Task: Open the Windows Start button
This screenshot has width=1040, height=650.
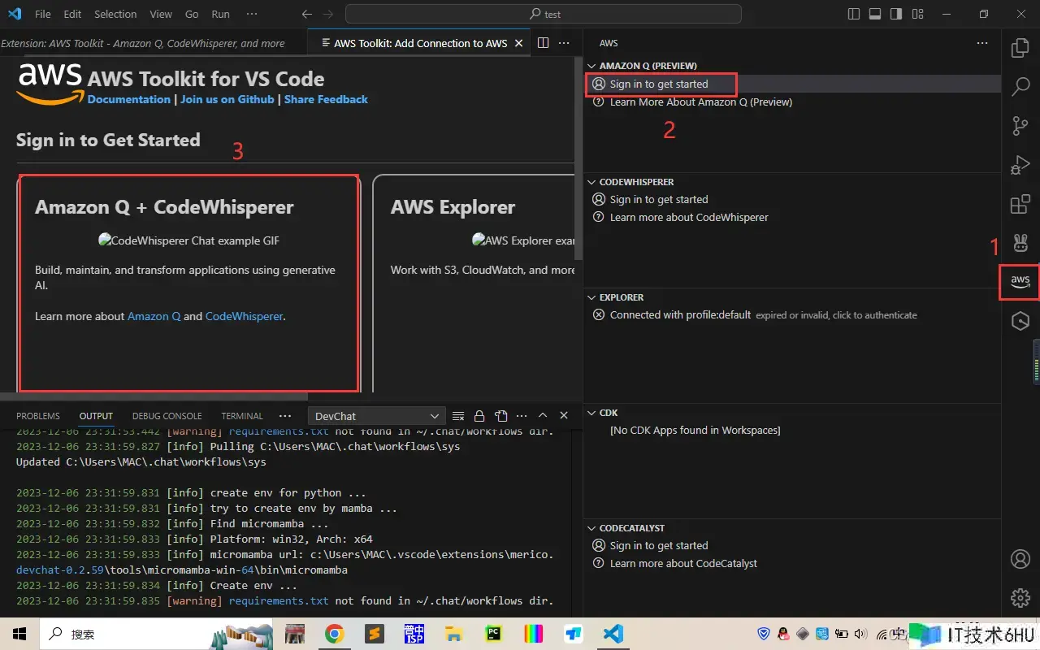Action: 19,634
